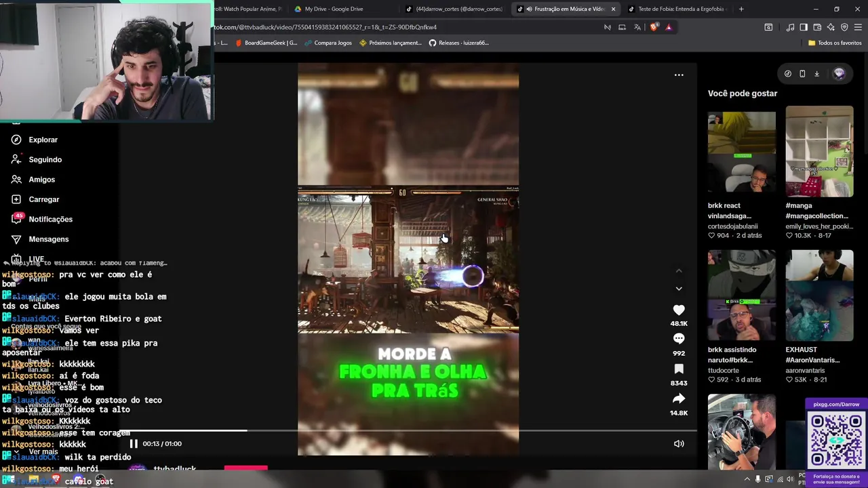Image resolution: width=868 pixels, height=488 pixels.
Task: Open the TikTok coins icon in the top pill
Action: tap(788, 74)
